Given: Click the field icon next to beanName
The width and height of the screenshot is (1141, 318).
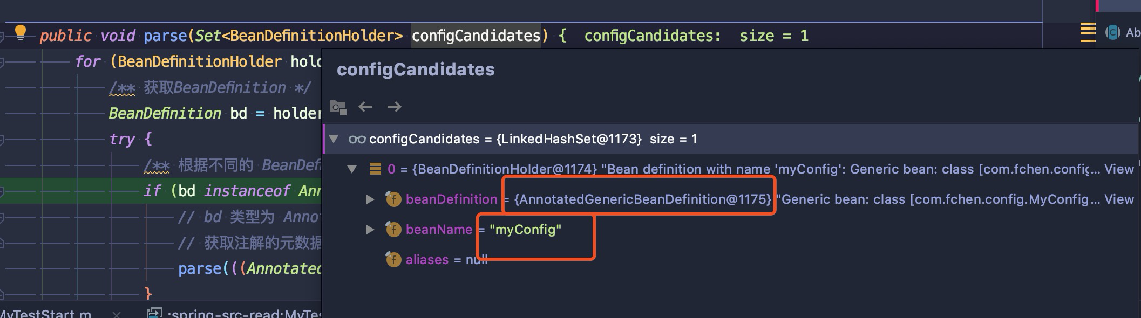Looking at the screenshot, I should tap(393, 230).
